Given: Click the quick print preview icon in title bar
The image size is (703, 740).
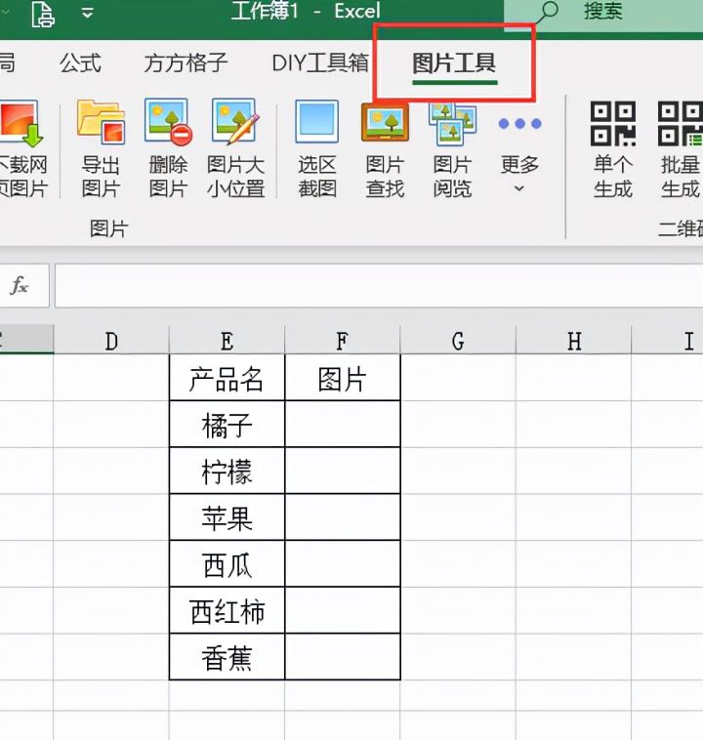Looking at the screenshot, I should point(43,15).
